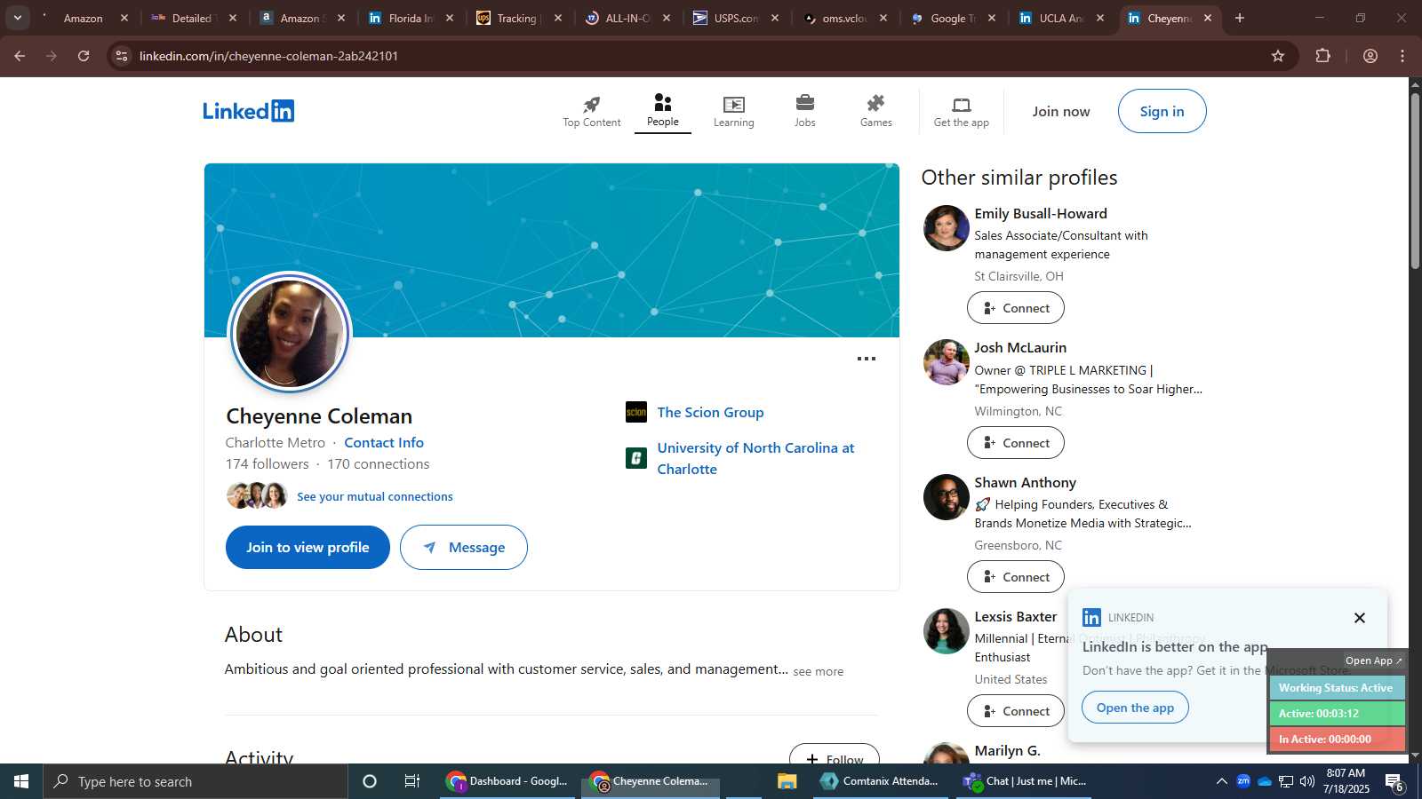Click the Join now link

coord(1061,111)
